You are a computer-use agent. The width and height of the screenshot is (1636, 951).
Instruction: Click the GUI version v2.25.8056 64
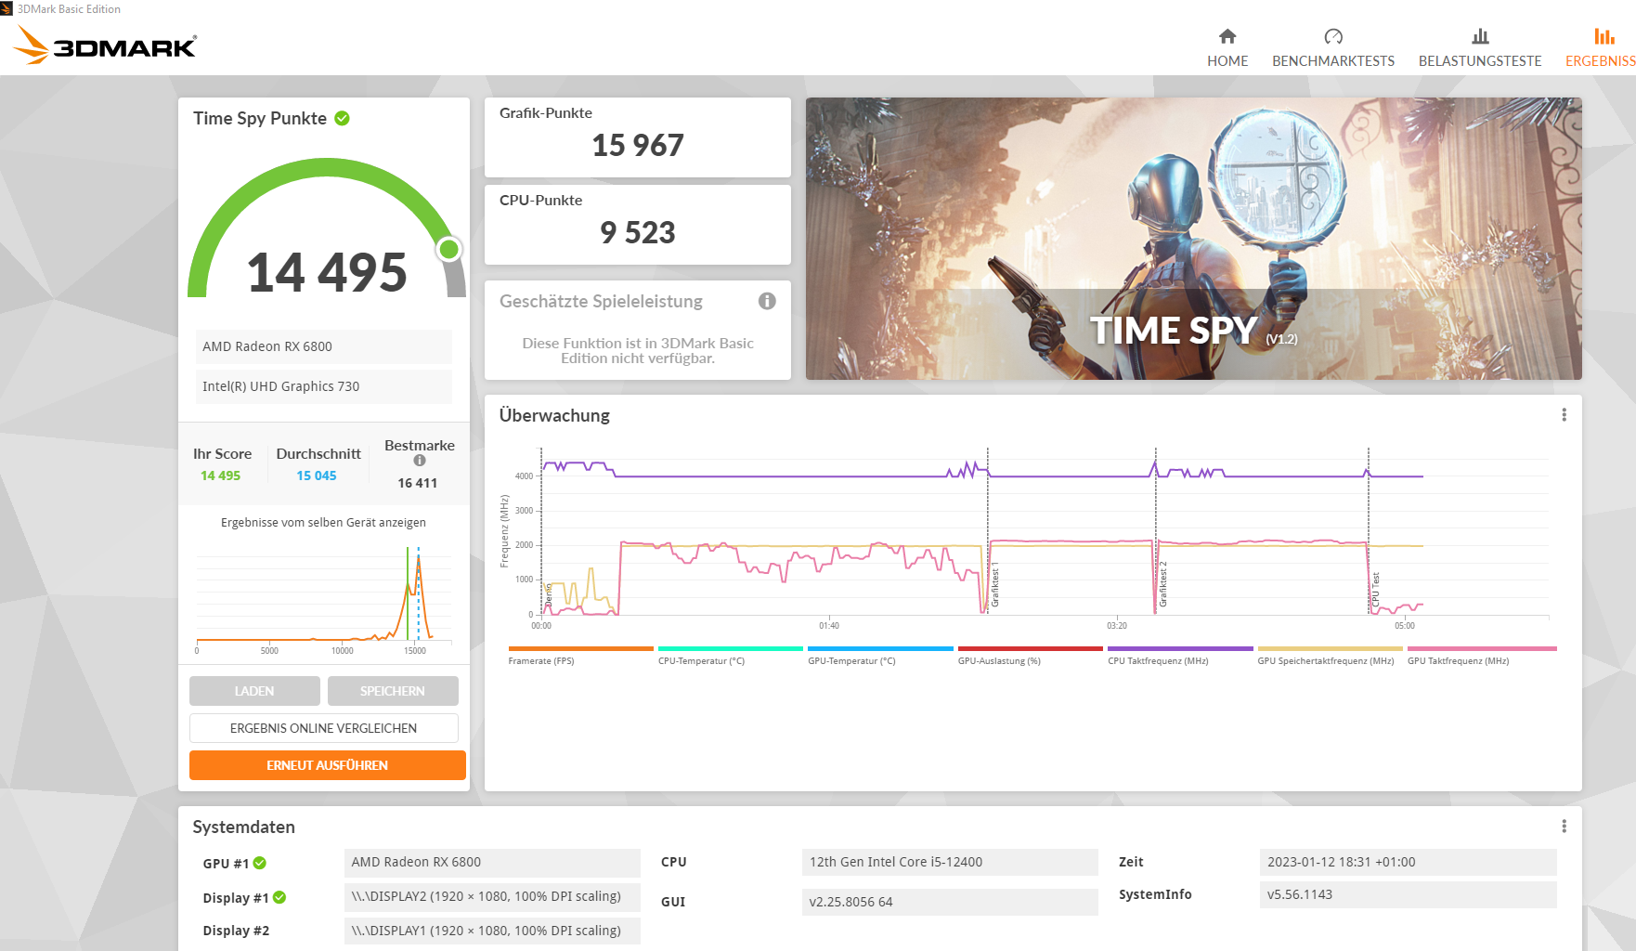950,902
